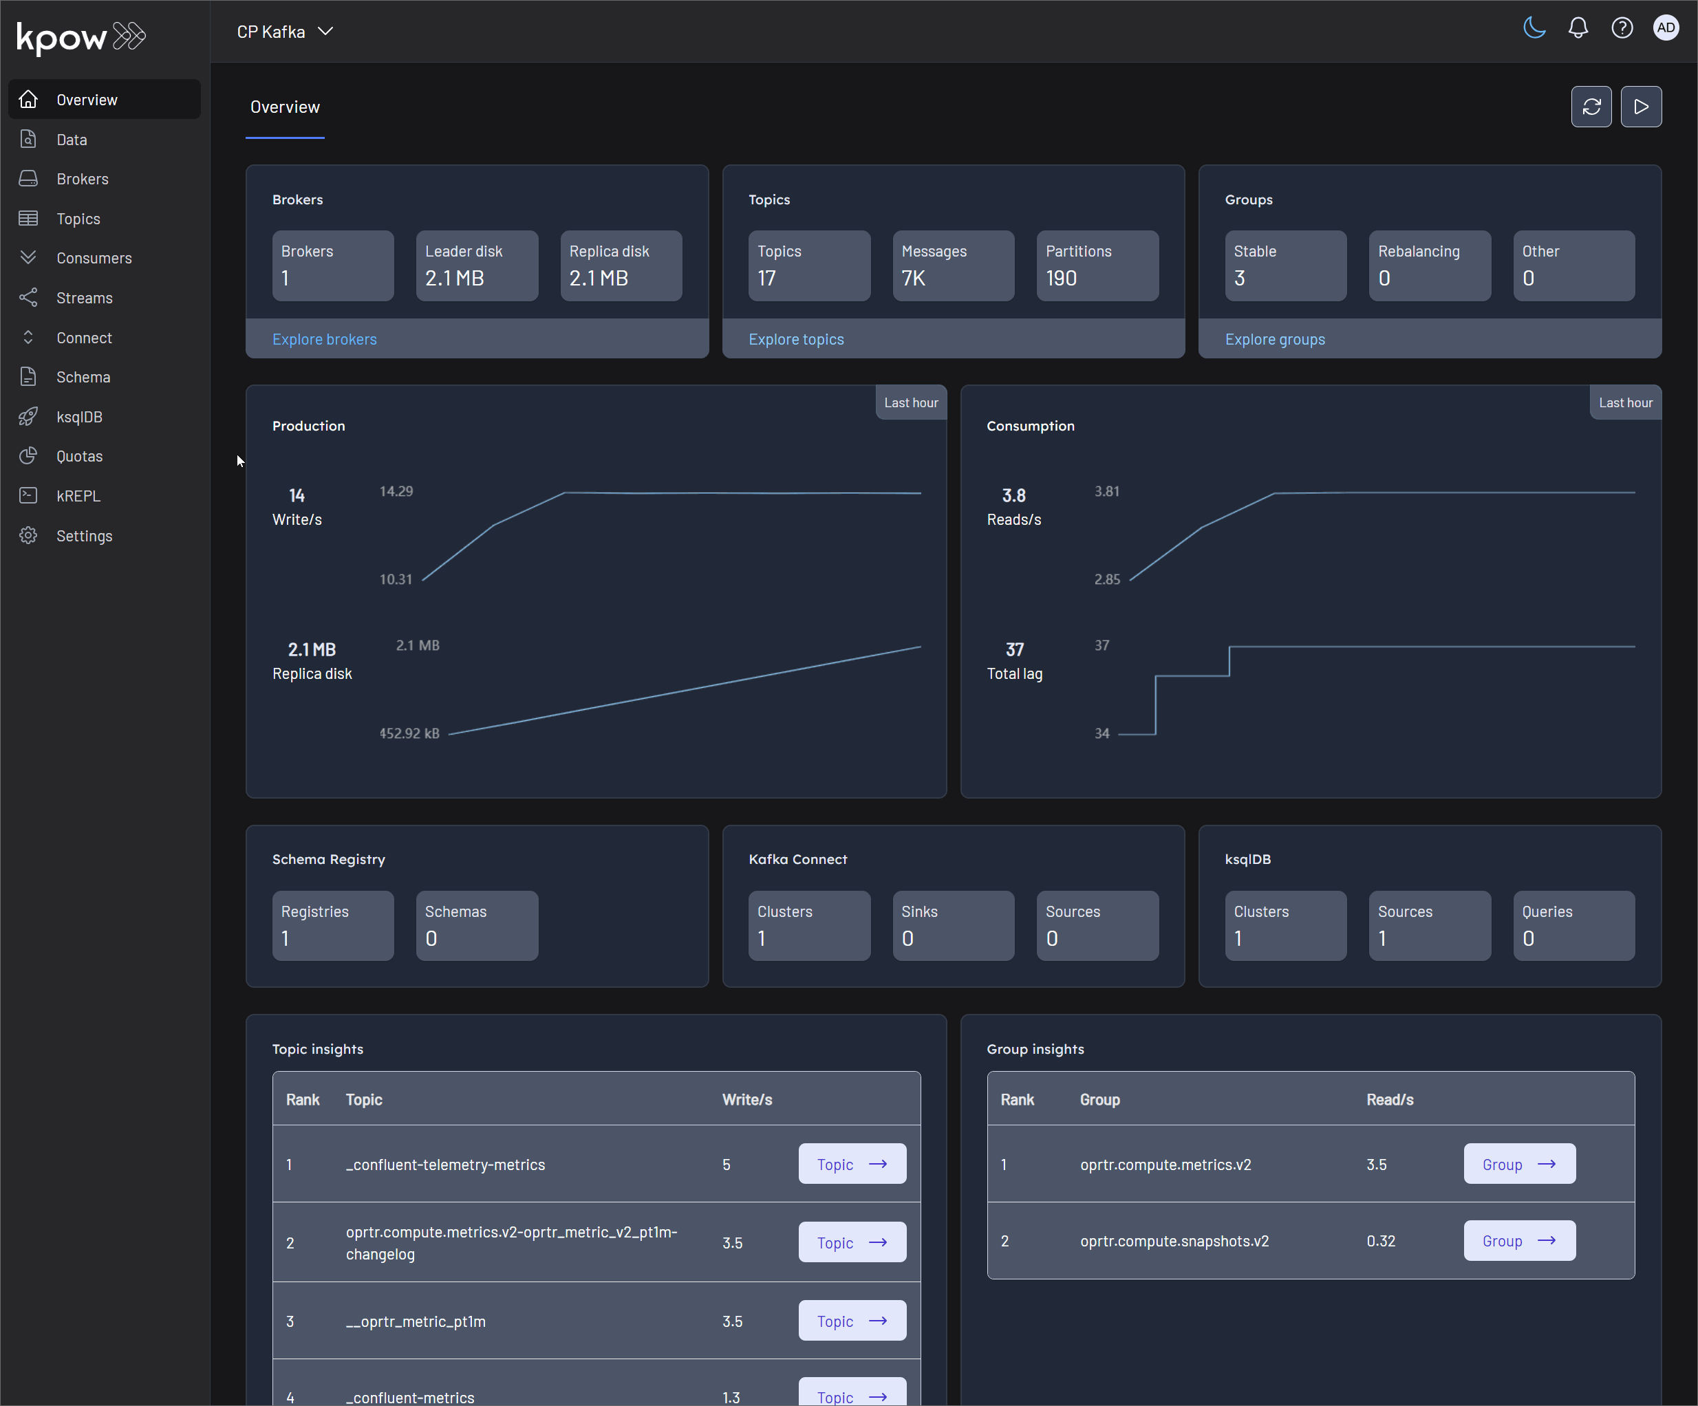Screen dimensions: 1698x1406
Task: Click the Connect up-down arrows icon
Action: [x=28, y=337]
